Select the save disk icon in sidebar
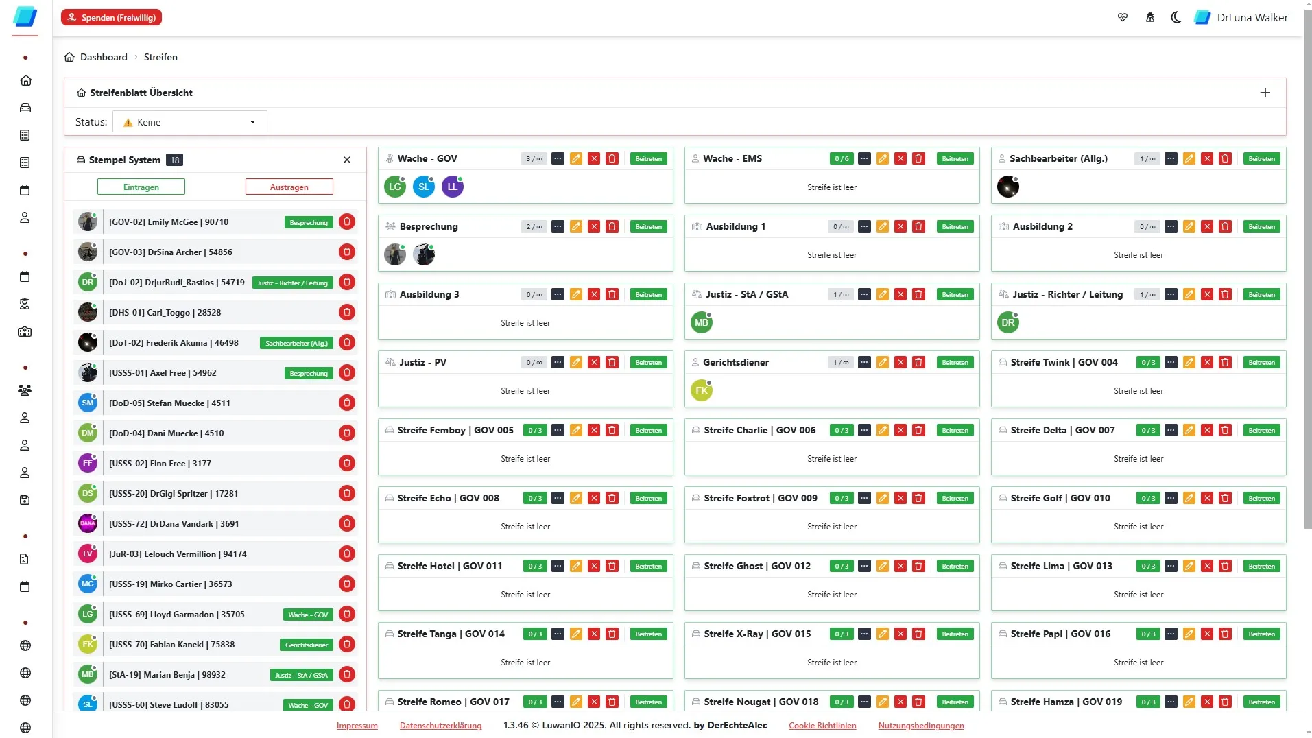The width and height of the screenshot is (1312, 738). click(25, 500)
